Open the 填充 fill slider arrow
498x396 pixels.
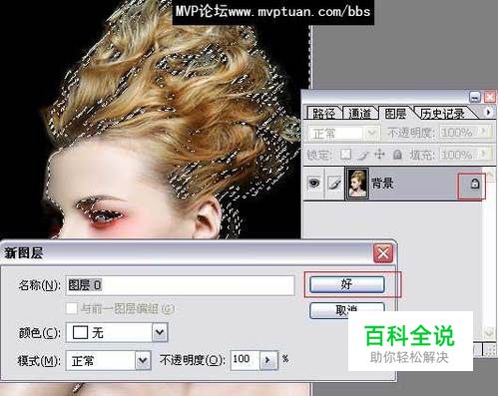point(484,155)
